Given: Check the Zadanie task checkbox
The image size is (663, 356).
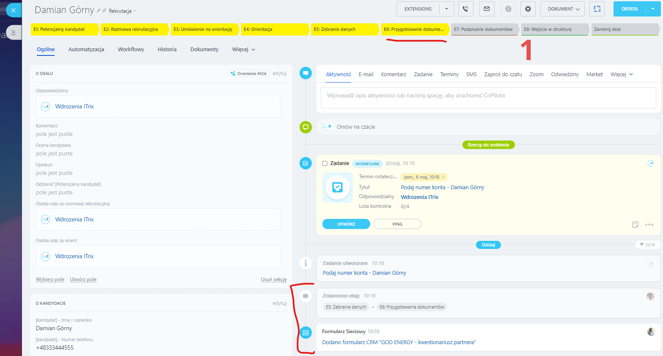Looking at the screenshot, I should coord(325,163).
